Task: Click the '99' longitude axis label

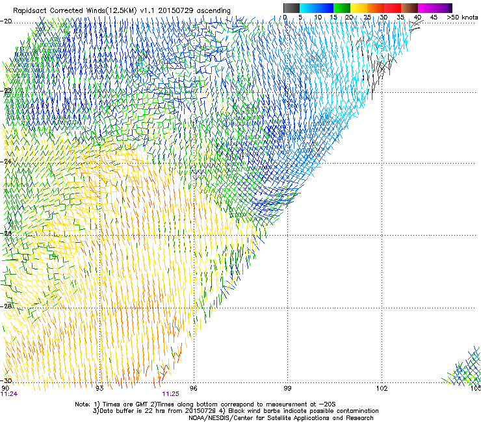Action: pos(287,388)
